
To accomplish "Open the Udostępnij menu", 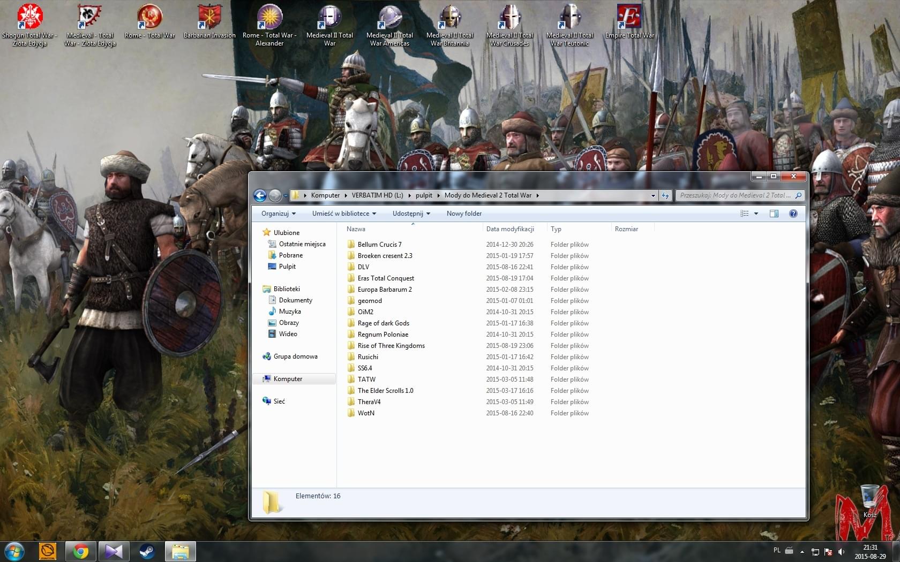I will (411, 214).
